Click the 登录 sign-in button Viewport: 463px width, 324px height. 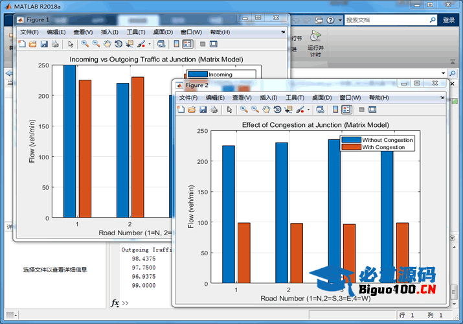449,20
